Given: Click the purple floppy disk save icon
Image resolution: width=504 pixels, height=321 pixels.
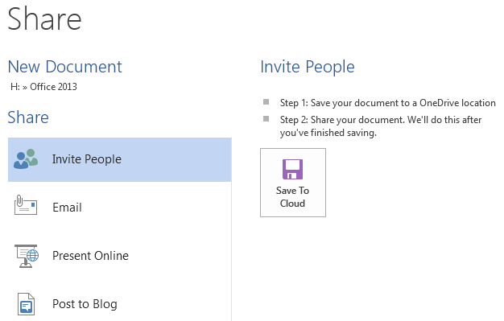Looking at the screenshot, I should (292, 169).
